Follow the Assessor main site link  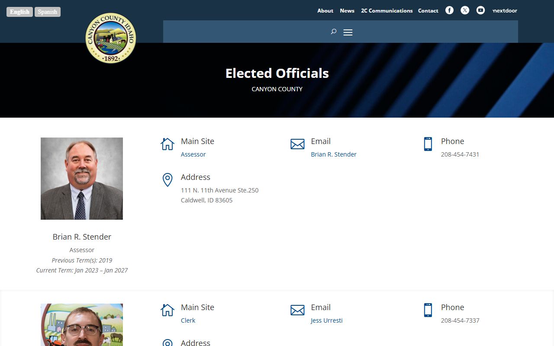tap(193, 154)
